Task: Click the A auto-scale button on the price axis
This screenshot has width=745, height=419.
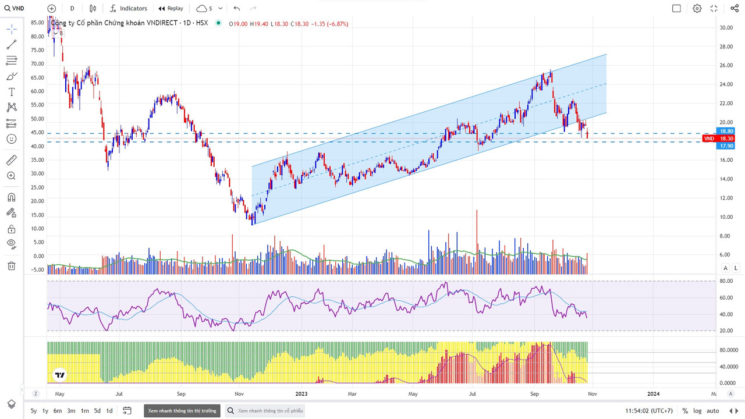Action: point(725,268)
